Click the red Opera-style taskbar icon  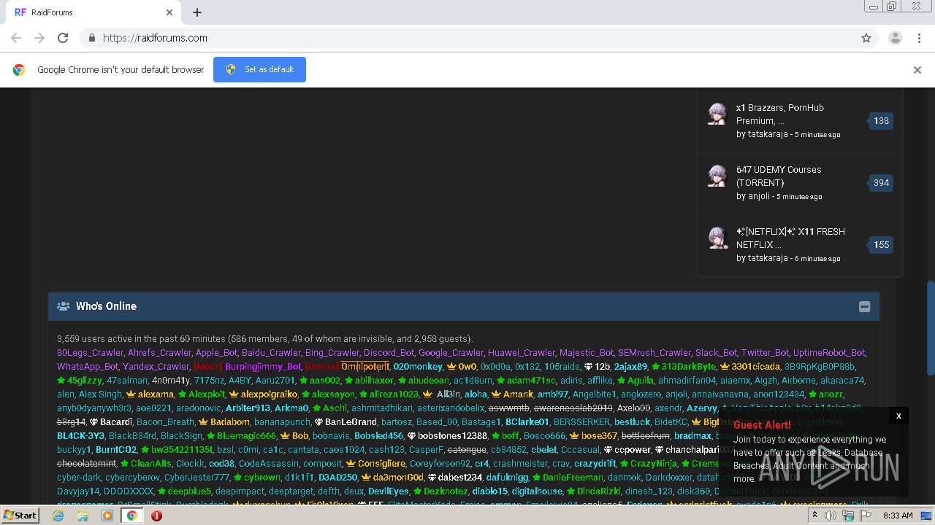[156, 516]
